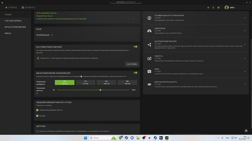Click the share icon in the right feature list
Image resolution: width=252 pixels, height=141 pixels.
149,45
